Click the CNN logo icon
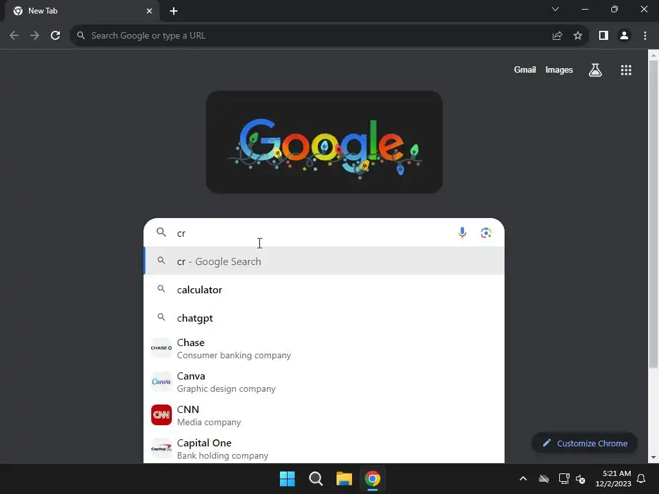 162,415
